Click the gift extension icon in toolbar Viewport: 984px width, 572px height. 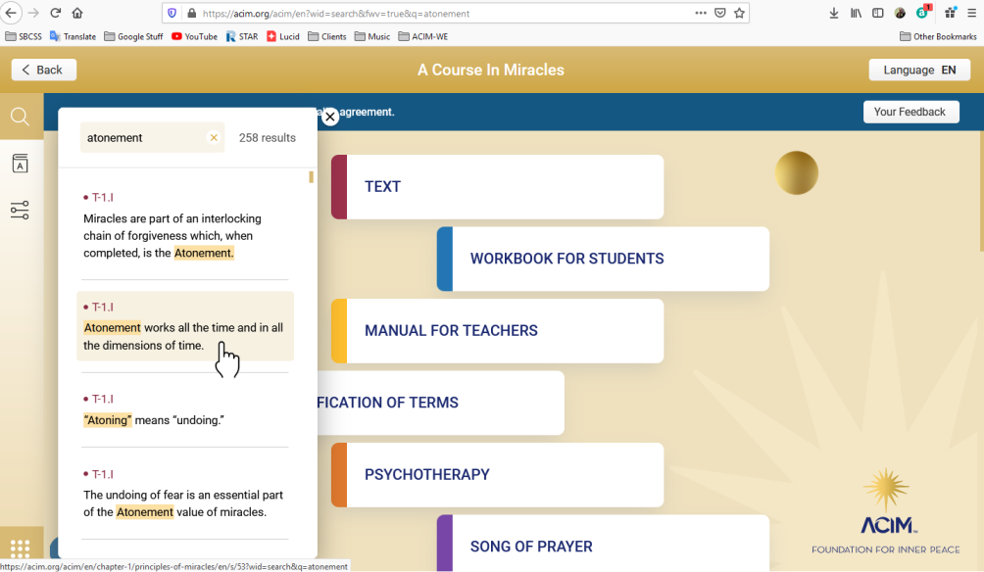click(951, 12)
